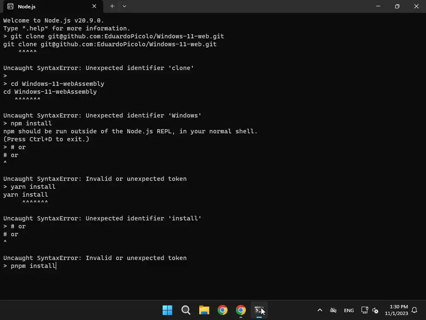Screen dimensions: 426x320
Task: Click the OneDrive tray icon
Action: pyautogui.click(x=333, y=310)
